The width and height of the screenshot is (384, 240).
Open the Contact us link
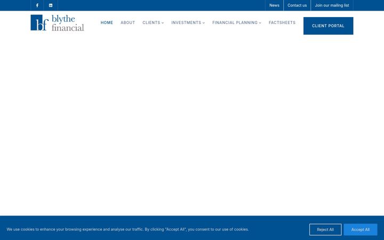point(297,5)
